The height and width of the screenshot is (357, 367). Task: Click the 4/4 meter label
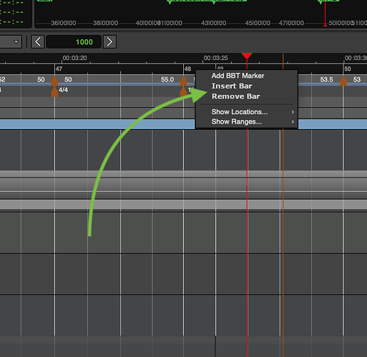(63, 90)
